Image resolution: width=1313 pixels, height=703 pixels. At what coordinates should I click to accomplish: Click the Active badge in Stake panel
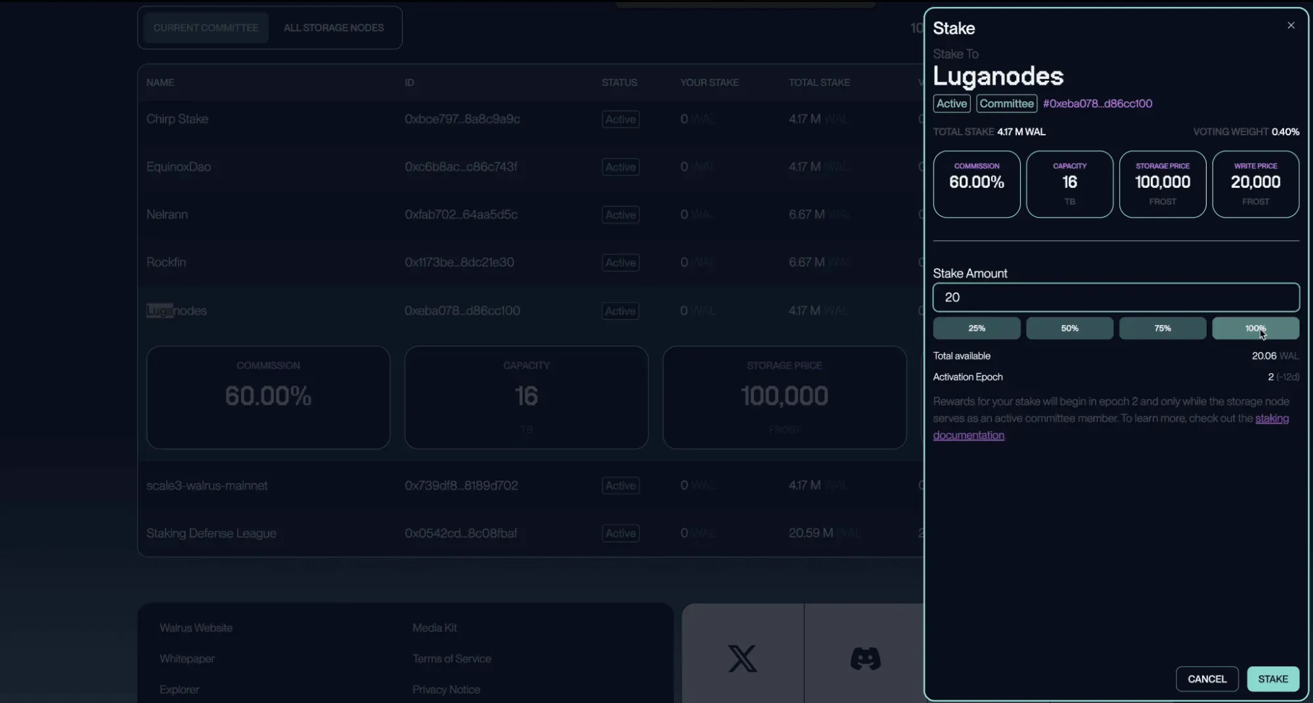pos(952,104)
